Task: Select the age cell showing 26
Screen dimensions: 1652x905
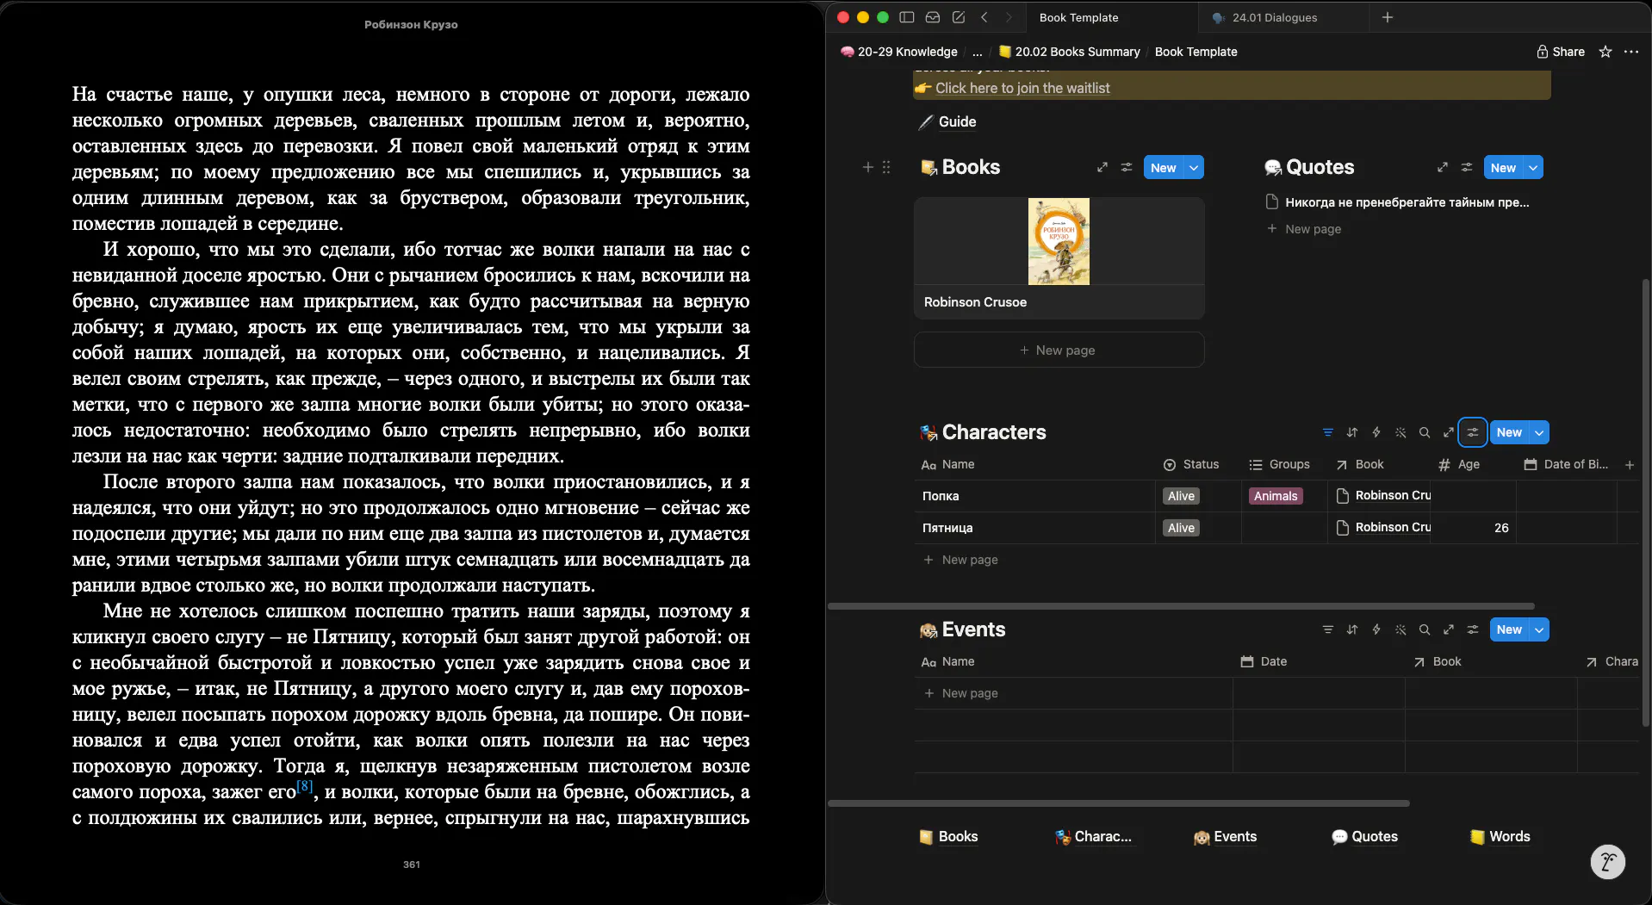Action: [x=1473, y=528]
